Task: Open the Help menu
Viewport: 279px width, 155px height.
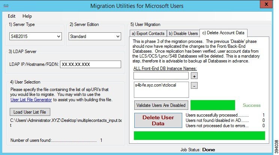Action: click(27, 16)
